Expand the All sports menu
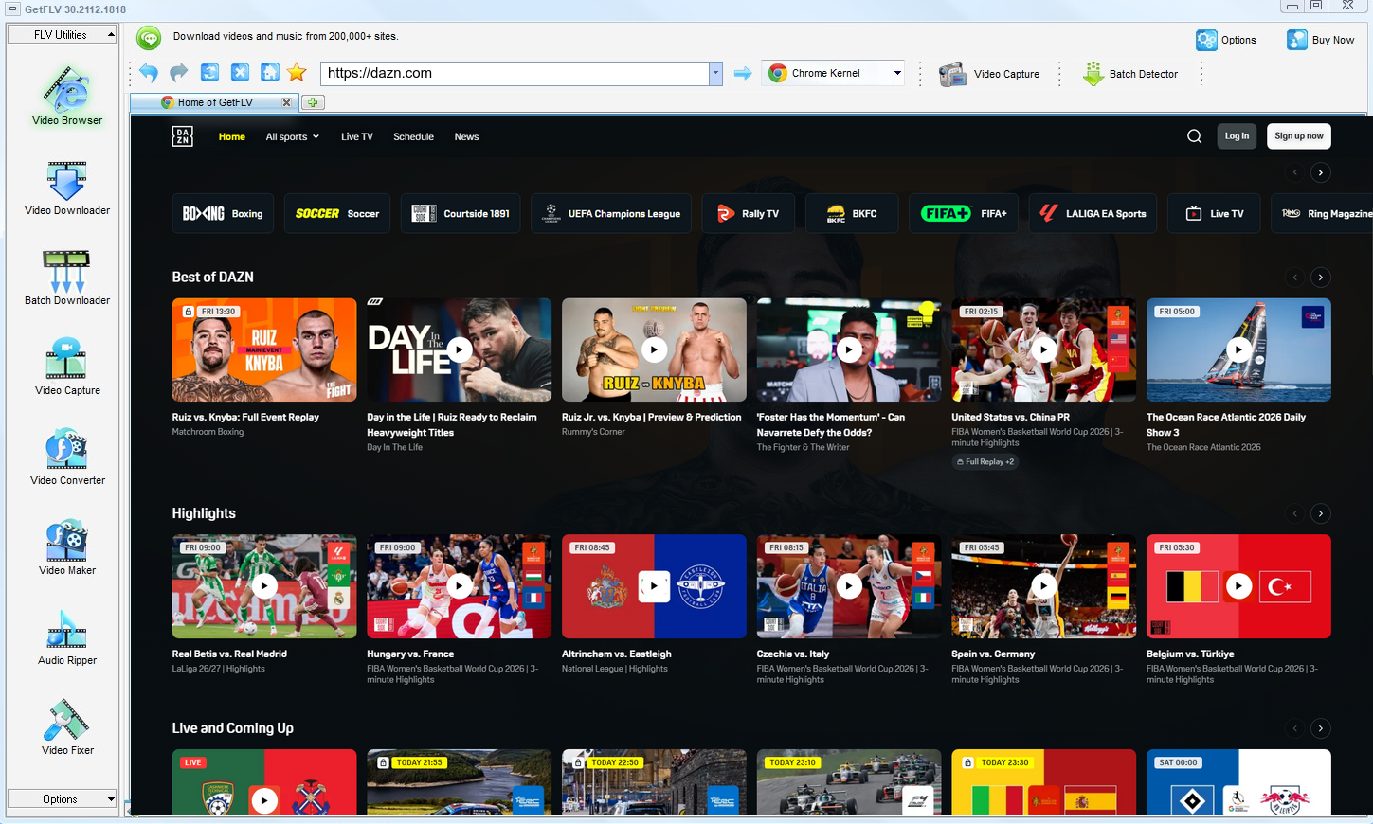The width and height of the screenshot is (1373, 824). pos(292,136)
